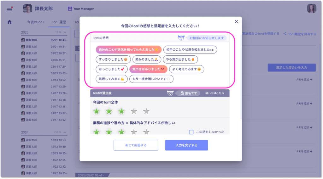Select history entry 11/22 10:25
This screenshot has height=179, width=323.
click(44, 173)
